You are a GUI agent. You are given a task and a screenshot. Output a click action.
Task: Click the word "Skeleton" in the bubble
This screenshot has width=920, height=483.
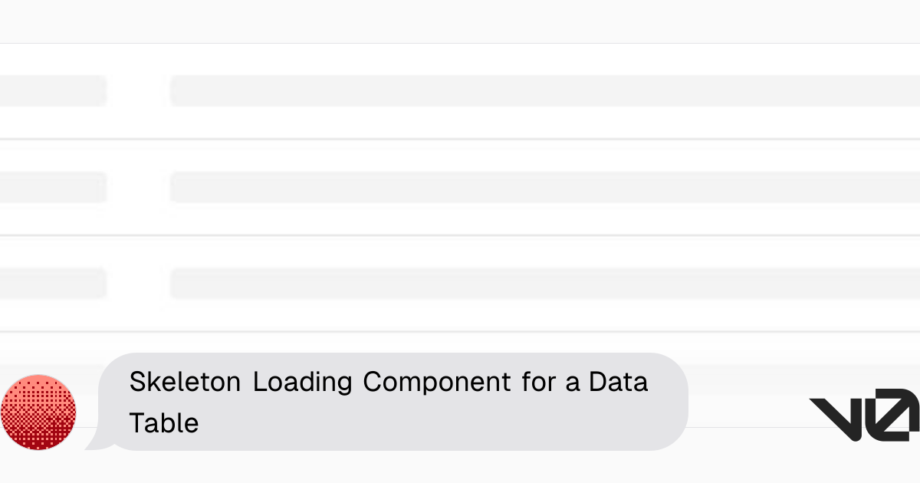(x=184, y=382)
